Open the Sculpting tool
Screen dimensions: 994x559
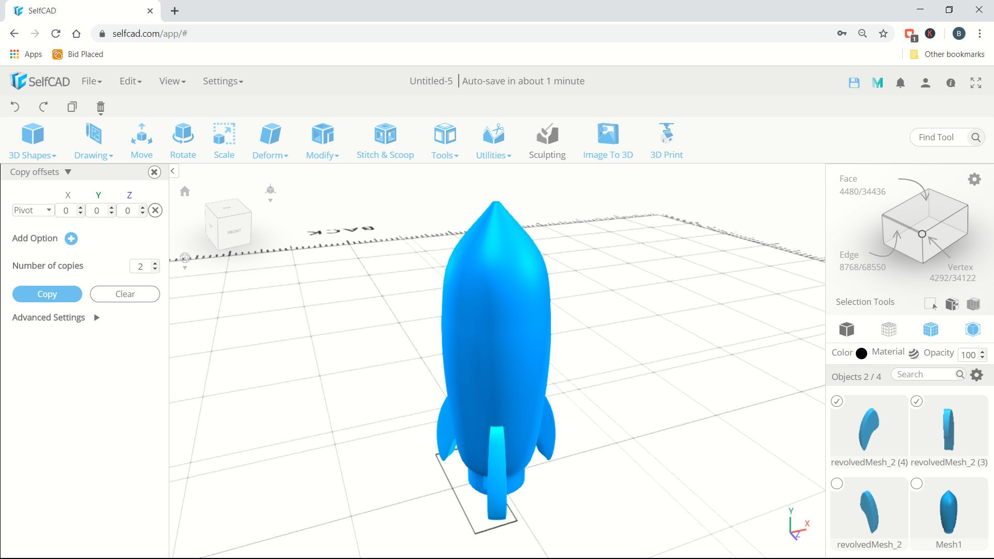tap(547, 140)
